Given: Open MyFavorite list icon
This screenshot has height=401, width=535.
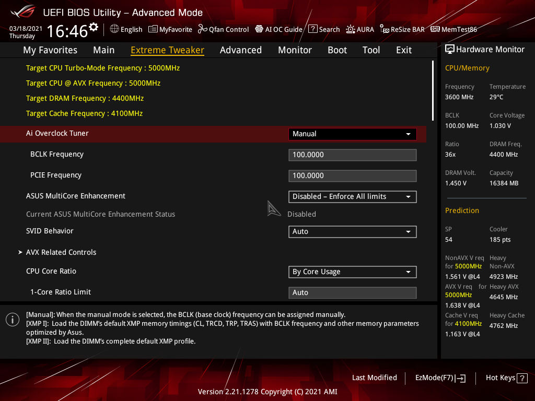Looking at the screenshot, I should [x=153, y=29].
